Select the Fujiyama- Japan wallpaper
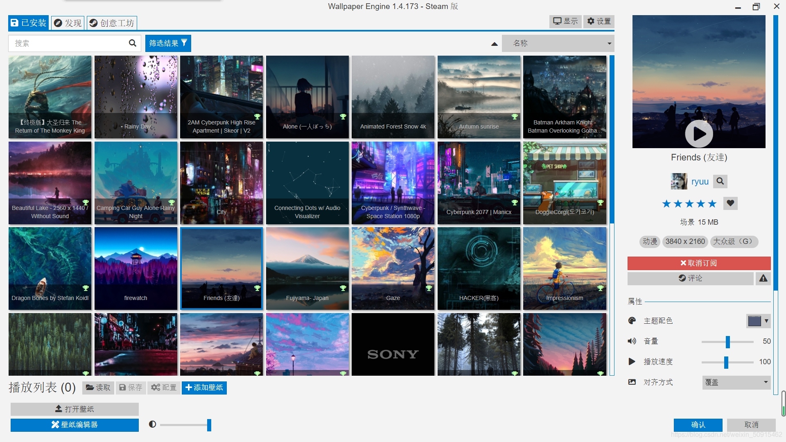Screen dimensions: 786x442 click(x=307, y=268)
